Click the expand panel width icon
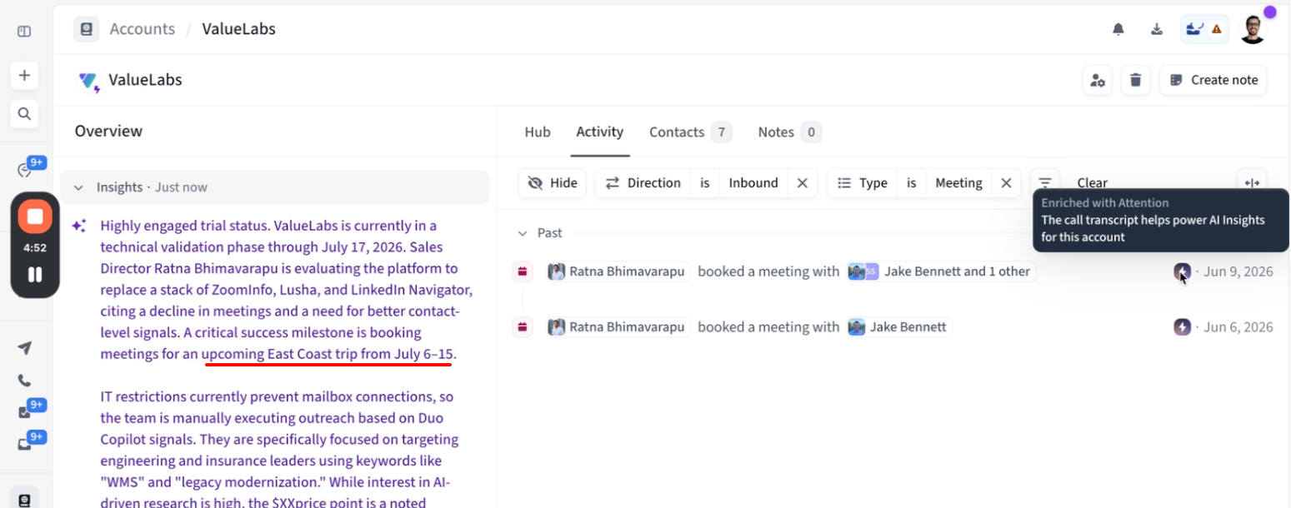This screenshot has width=1291, height=508. point(1252,182)
